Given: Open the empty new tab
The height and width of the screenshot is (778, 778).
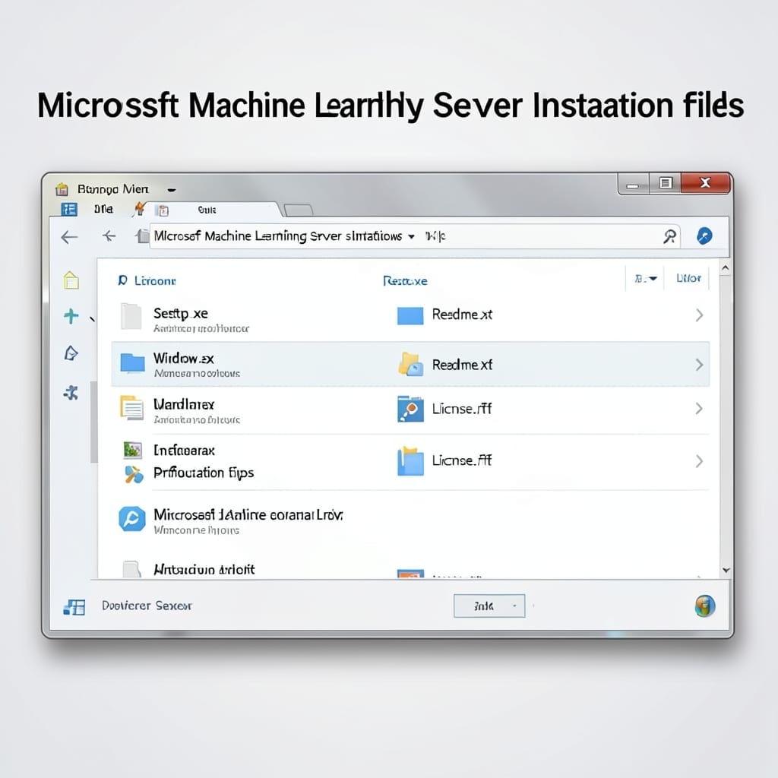Looking at the screenshot, I should click(298, 210).
